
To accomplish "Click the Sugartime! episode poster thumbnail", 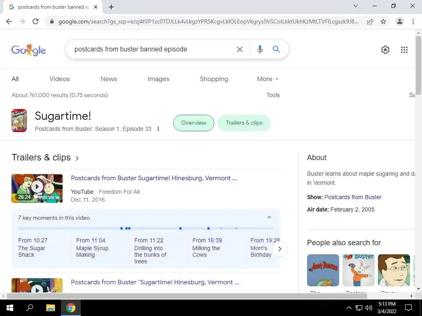I will click(19, 121).
